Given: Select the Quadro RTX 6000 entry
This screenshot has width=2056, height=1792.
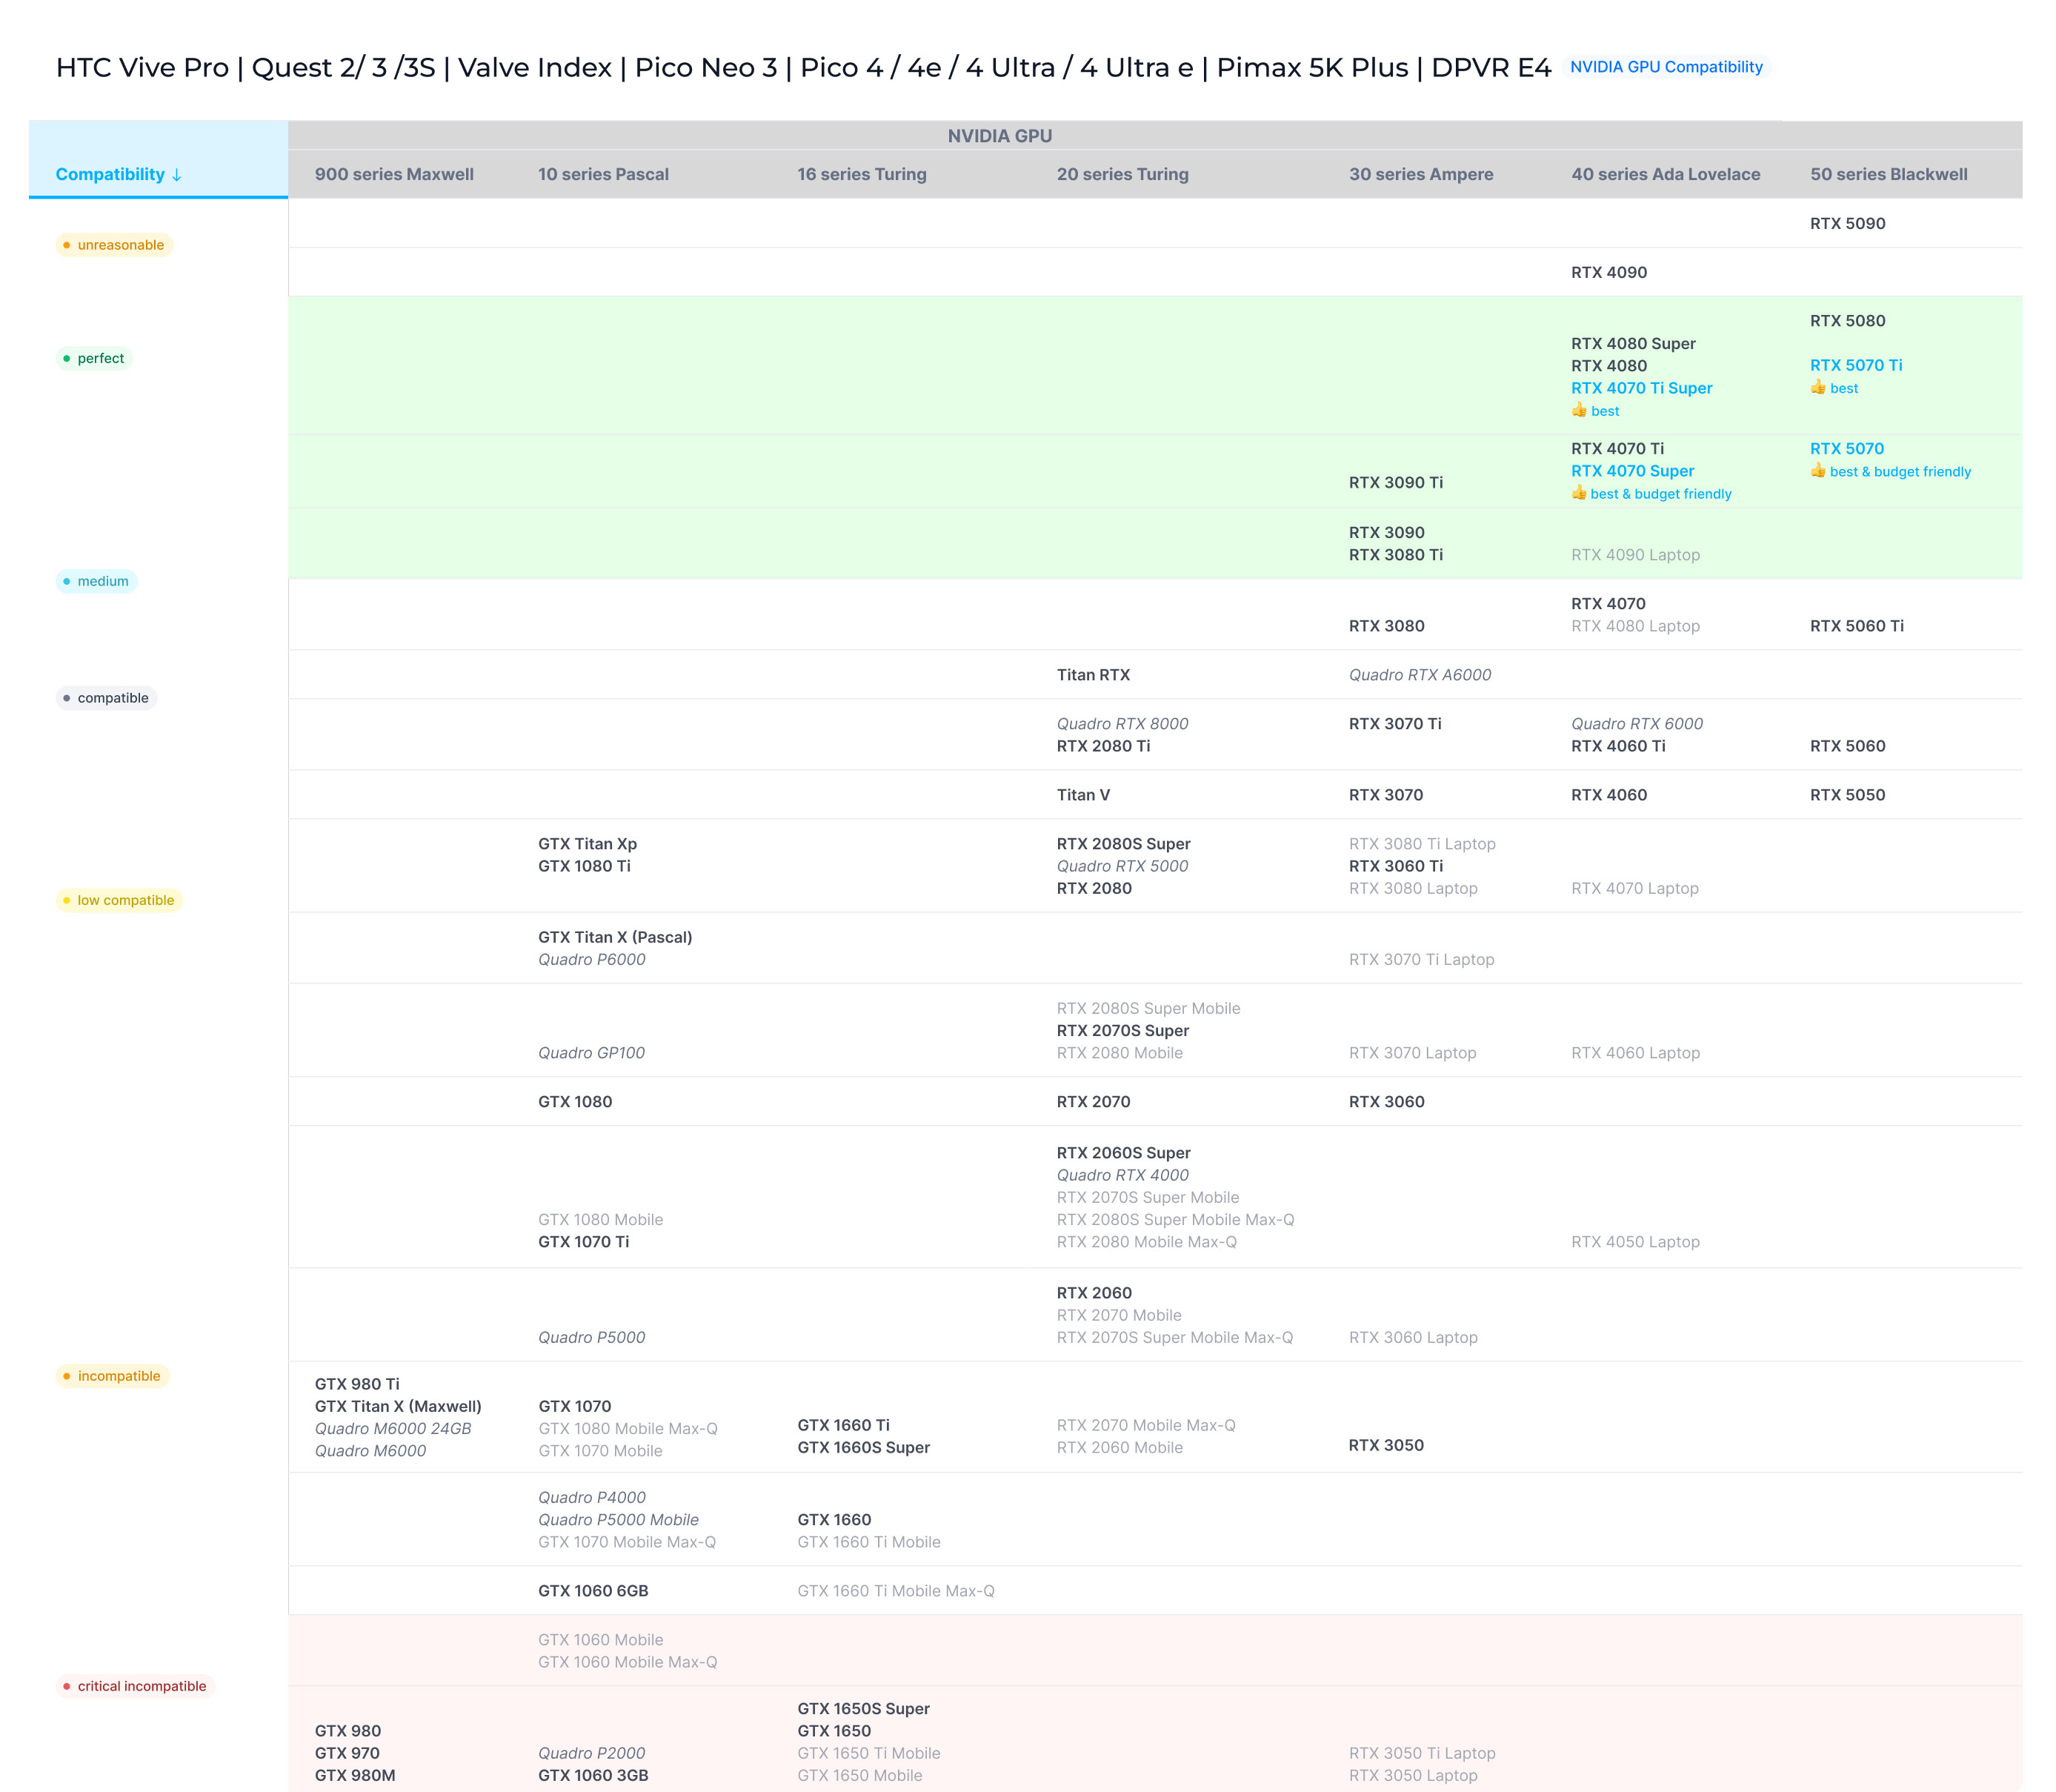Looking at the screenshot, I should [x=1636, y=724].
